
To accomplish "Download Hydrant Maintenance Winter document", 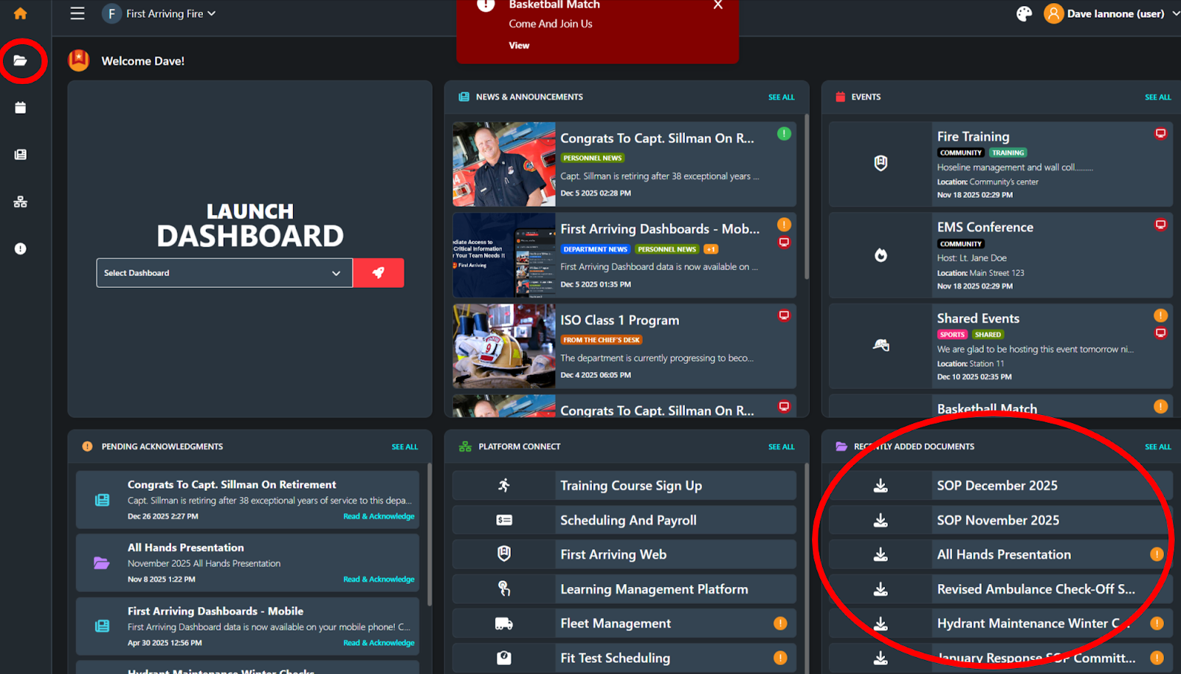I will click(881, 624).
